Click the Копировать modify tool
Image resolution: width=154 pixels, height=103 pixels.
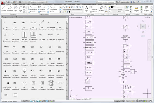coord(33,9)
